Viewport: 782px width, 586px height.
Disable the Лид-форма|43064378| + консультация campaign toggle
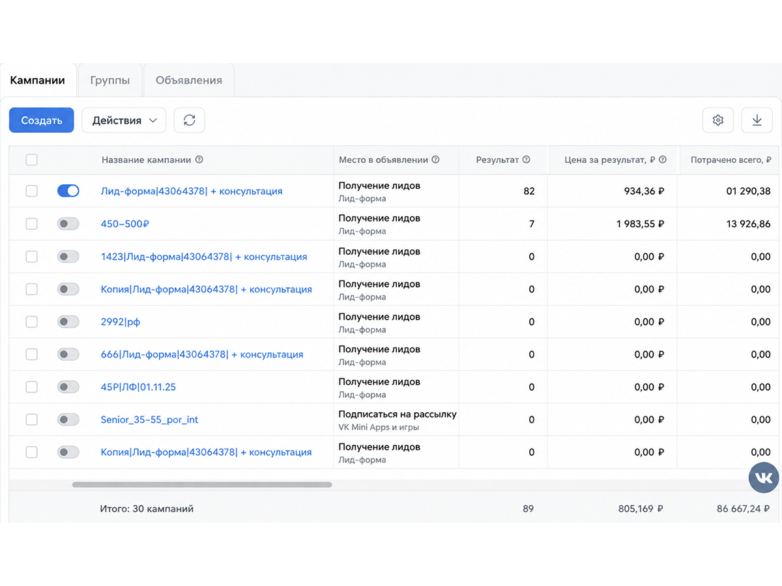point(68,191)
